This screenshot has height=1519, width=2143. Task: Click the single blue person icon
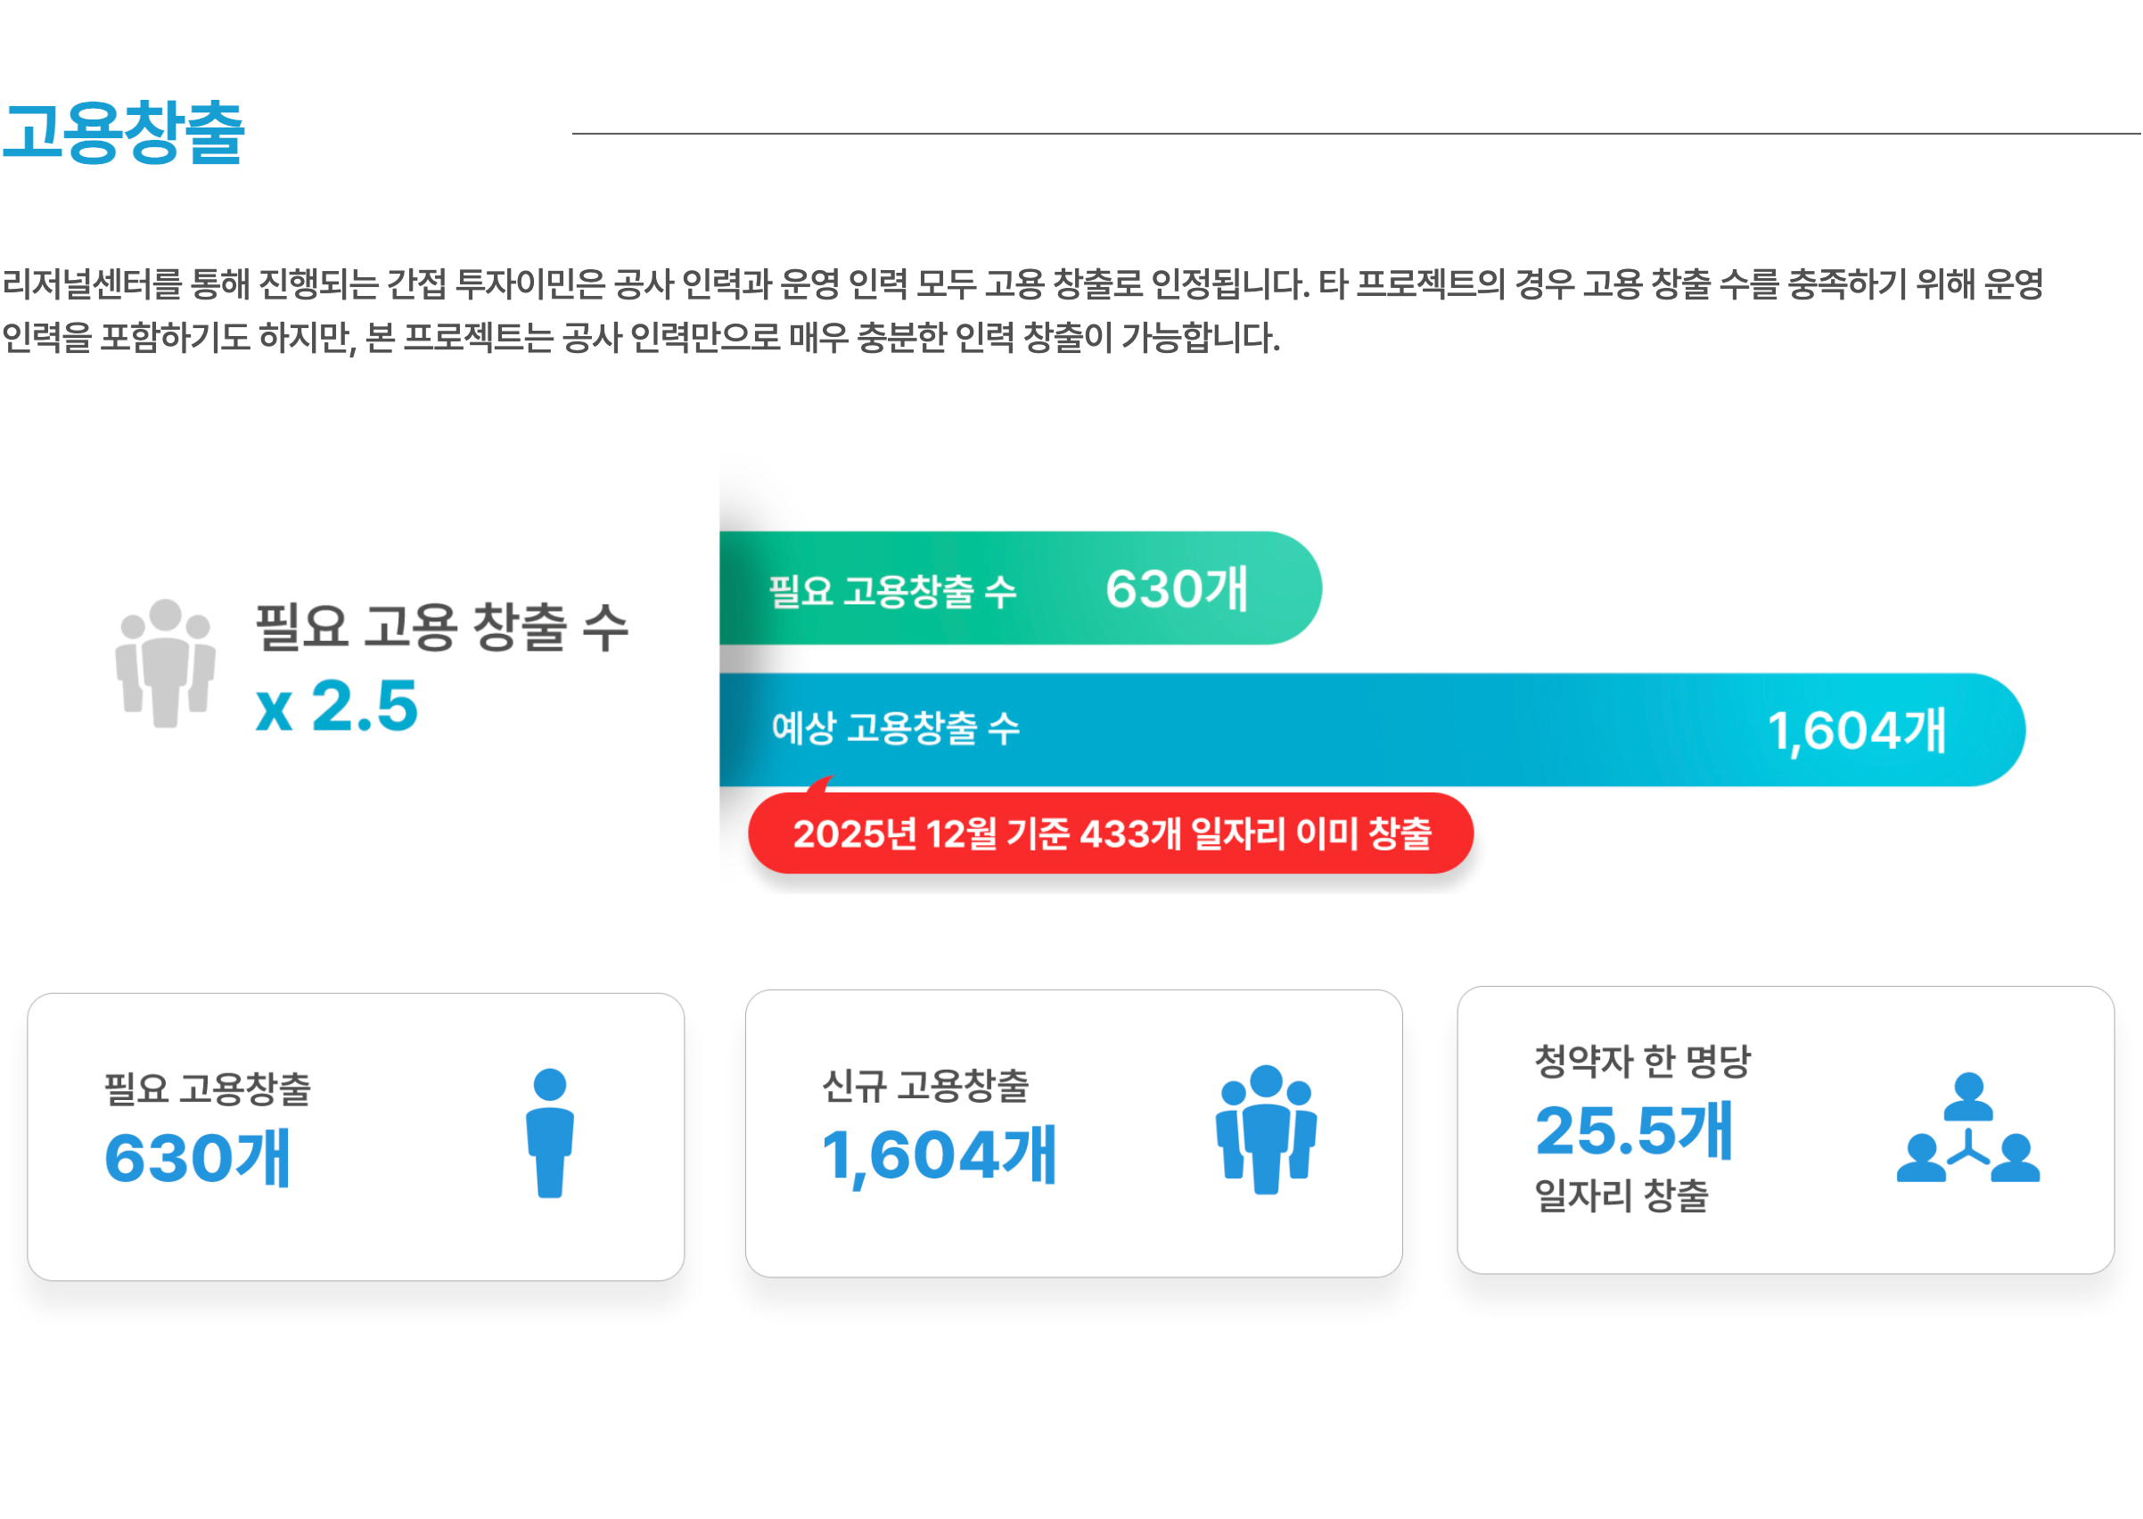(550, 1133)
